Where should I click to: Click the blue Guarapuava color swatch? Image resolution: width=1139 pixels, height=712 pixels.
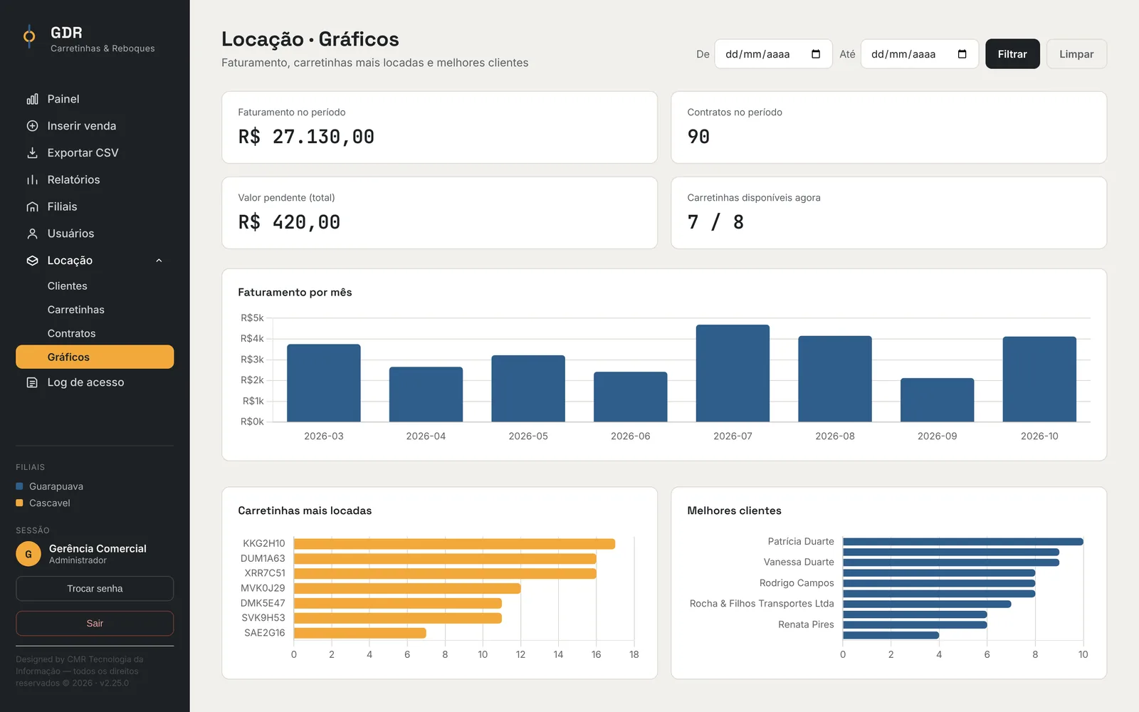coord(19,486)
